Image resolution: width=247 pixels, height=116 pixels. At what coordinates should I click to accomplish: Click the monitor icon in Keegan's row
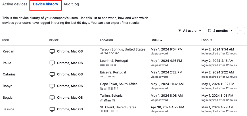click(52, 51)
